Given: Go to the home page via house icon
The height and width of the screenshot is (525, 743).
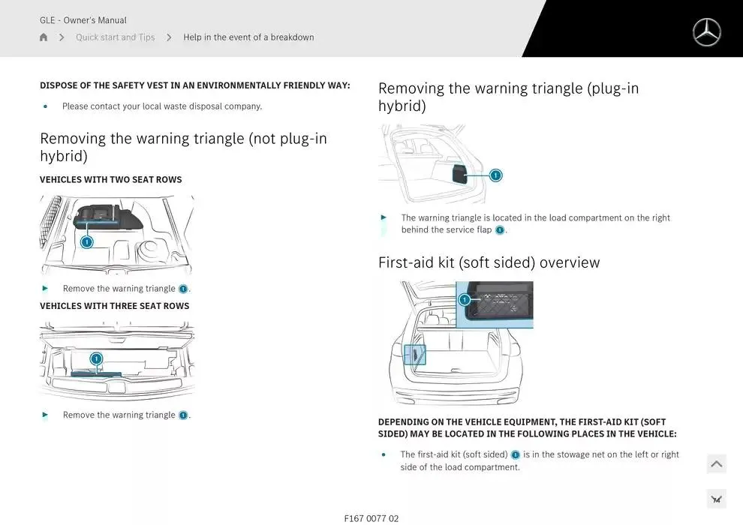Looking at the screenshot, I should (x=44, y=37).
